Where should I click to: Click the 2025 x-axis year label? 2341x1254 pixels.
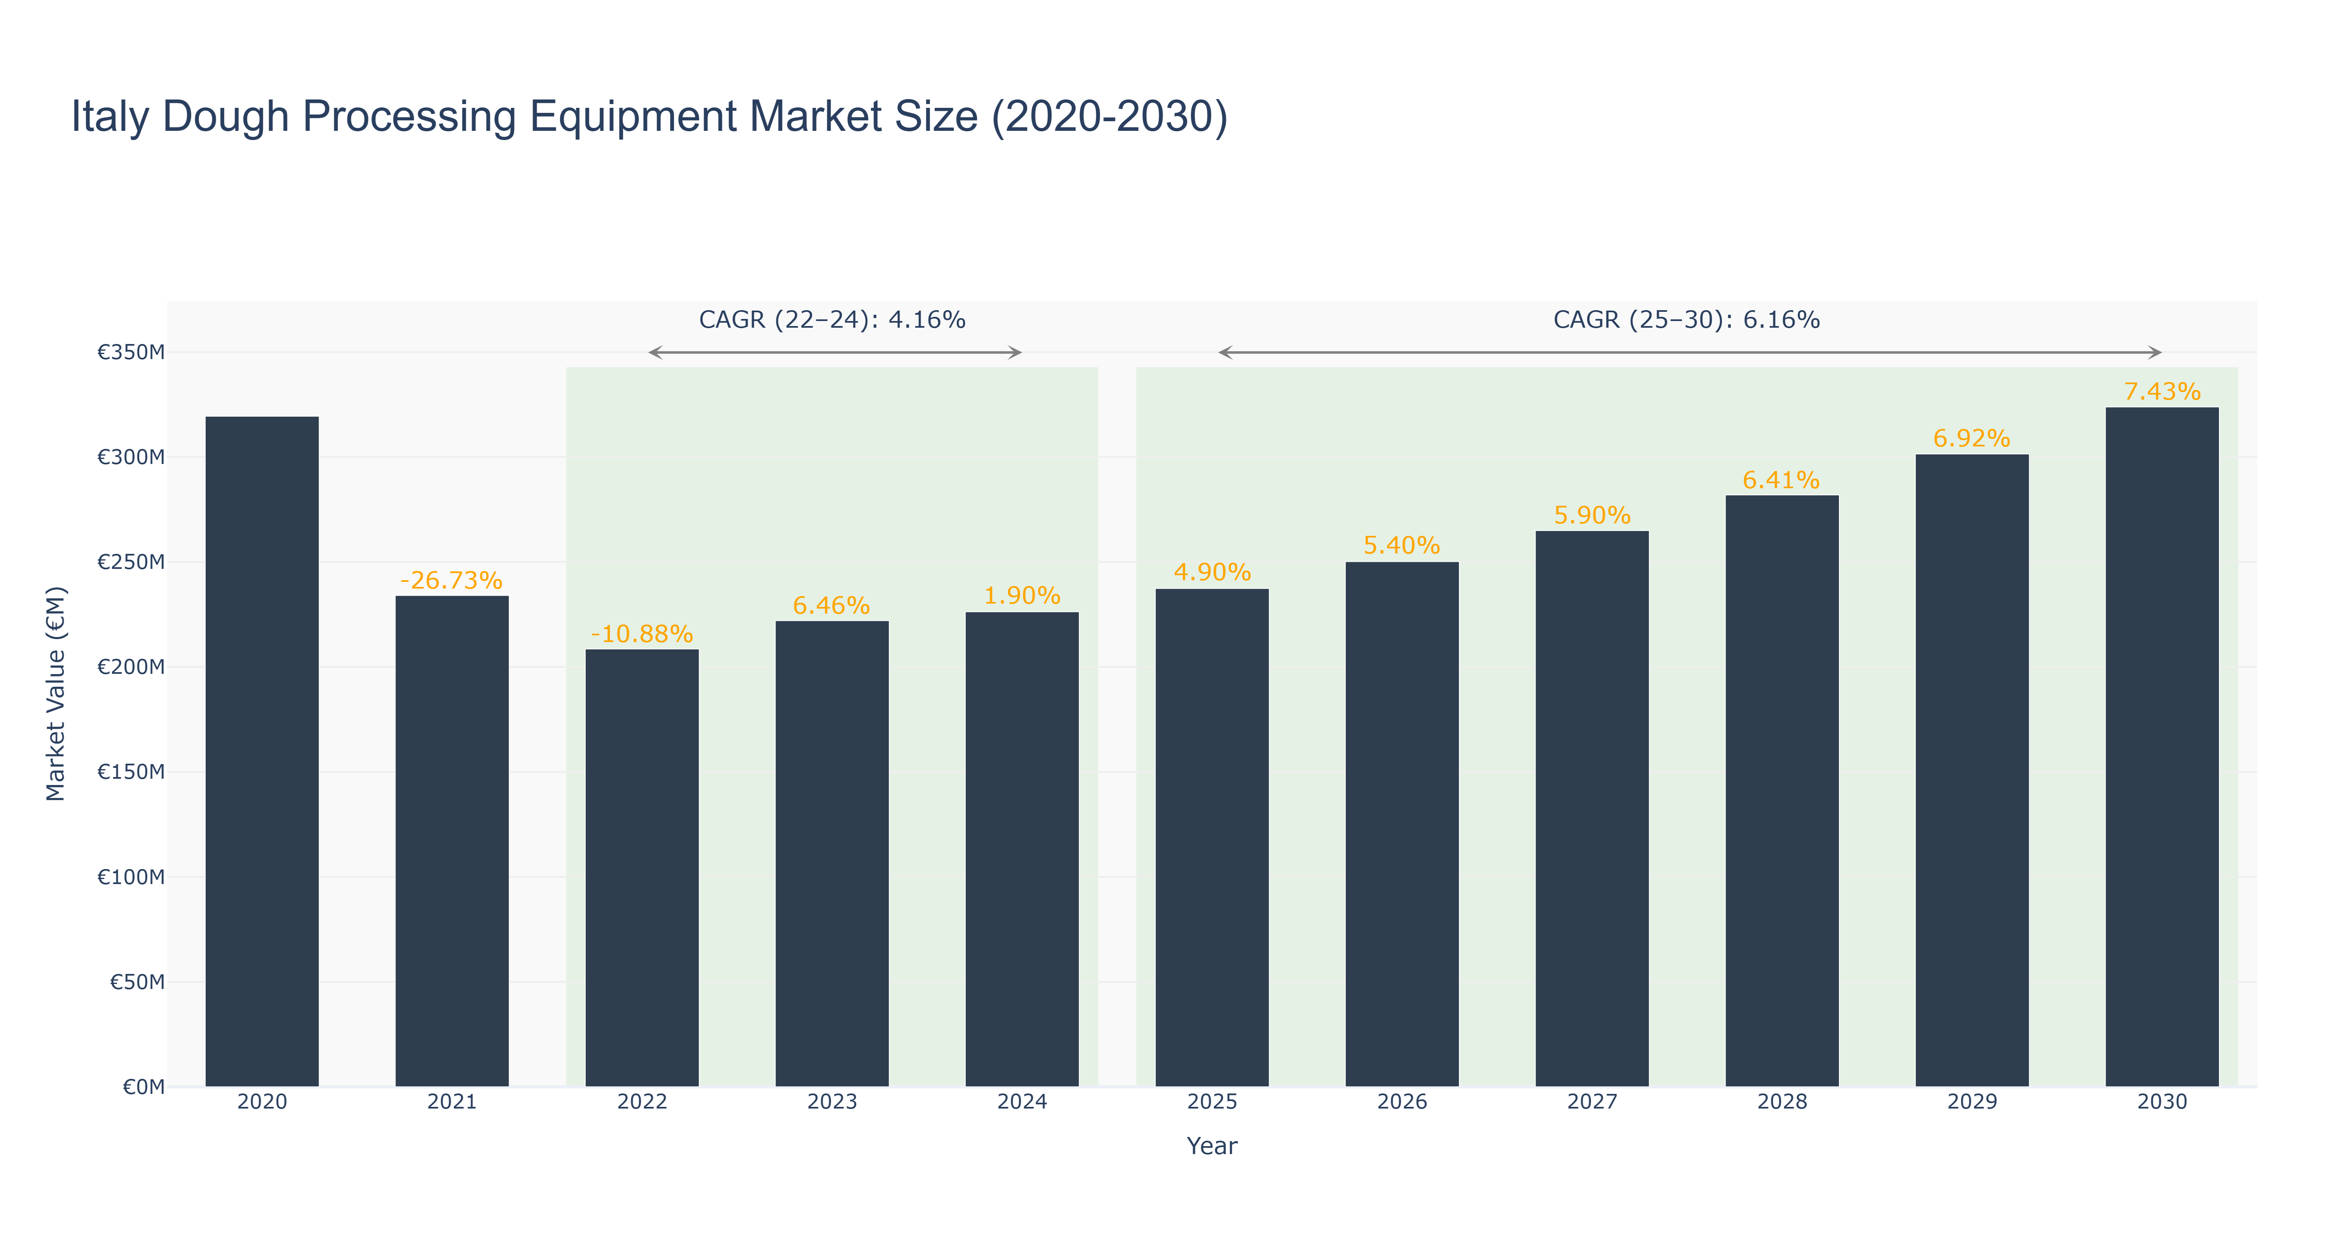point(1211,1102)
